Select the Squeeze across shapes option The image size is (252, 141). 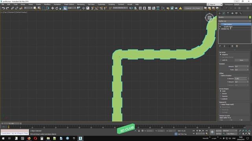[x=220, y=96]
